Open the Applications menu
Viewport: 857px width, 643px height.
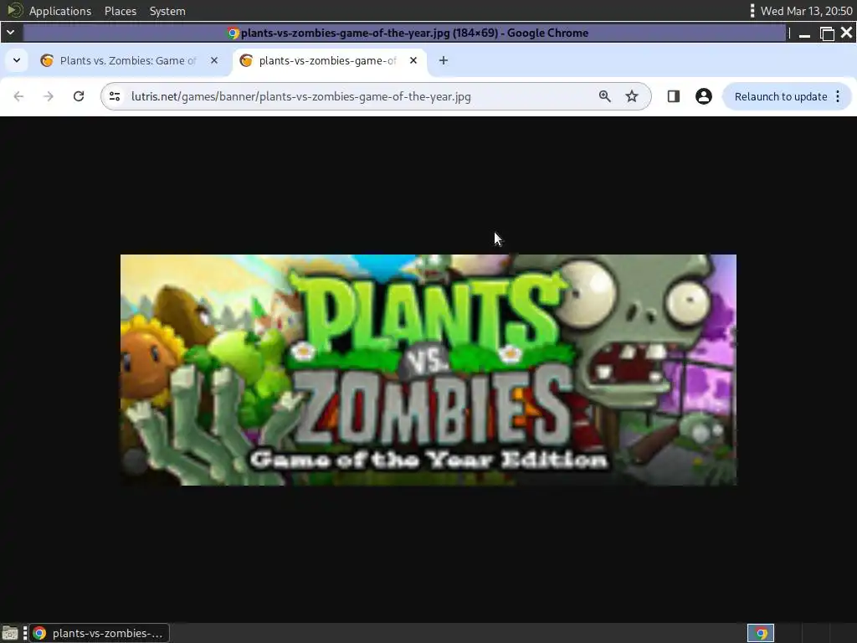[x=60, y=11]
